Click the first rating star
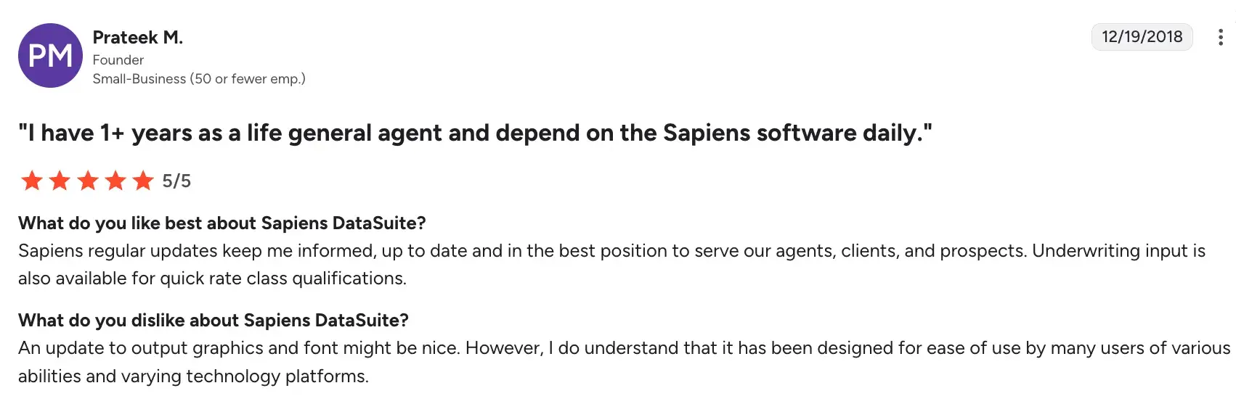Screen dimensions: 1236x396 click(x=32, y=181)
